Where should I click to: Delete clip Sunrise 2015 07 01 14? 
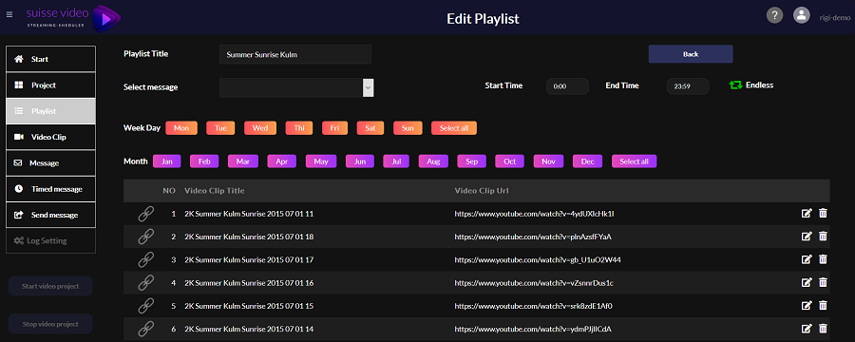(x=823, y=329)
